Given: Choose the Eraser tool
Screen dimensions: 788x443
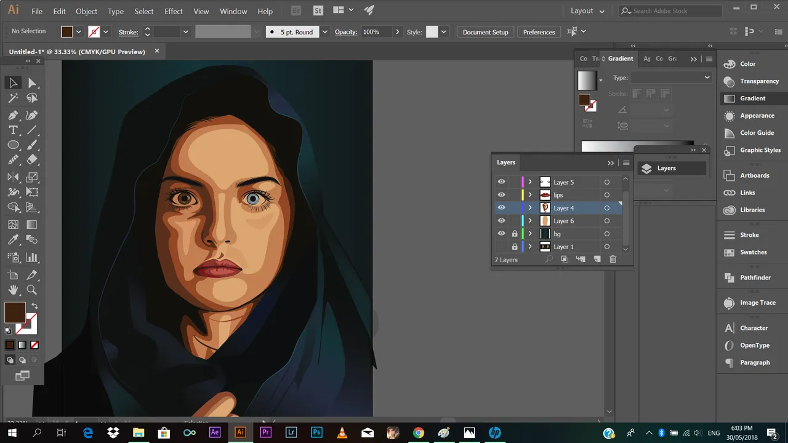Looking at the screenshot, I should point(32,160).
